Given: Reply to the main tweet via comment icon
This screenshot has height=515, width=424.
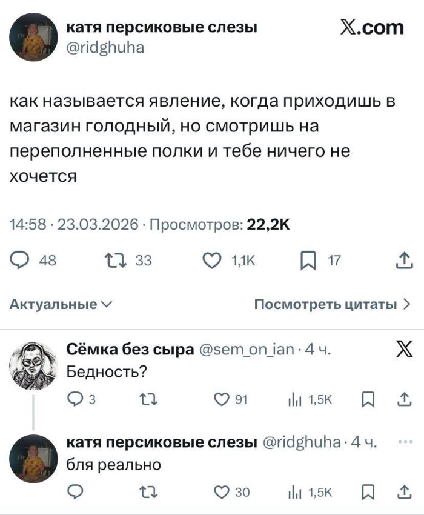Looking at the screenshot, I should coord(19,261).
